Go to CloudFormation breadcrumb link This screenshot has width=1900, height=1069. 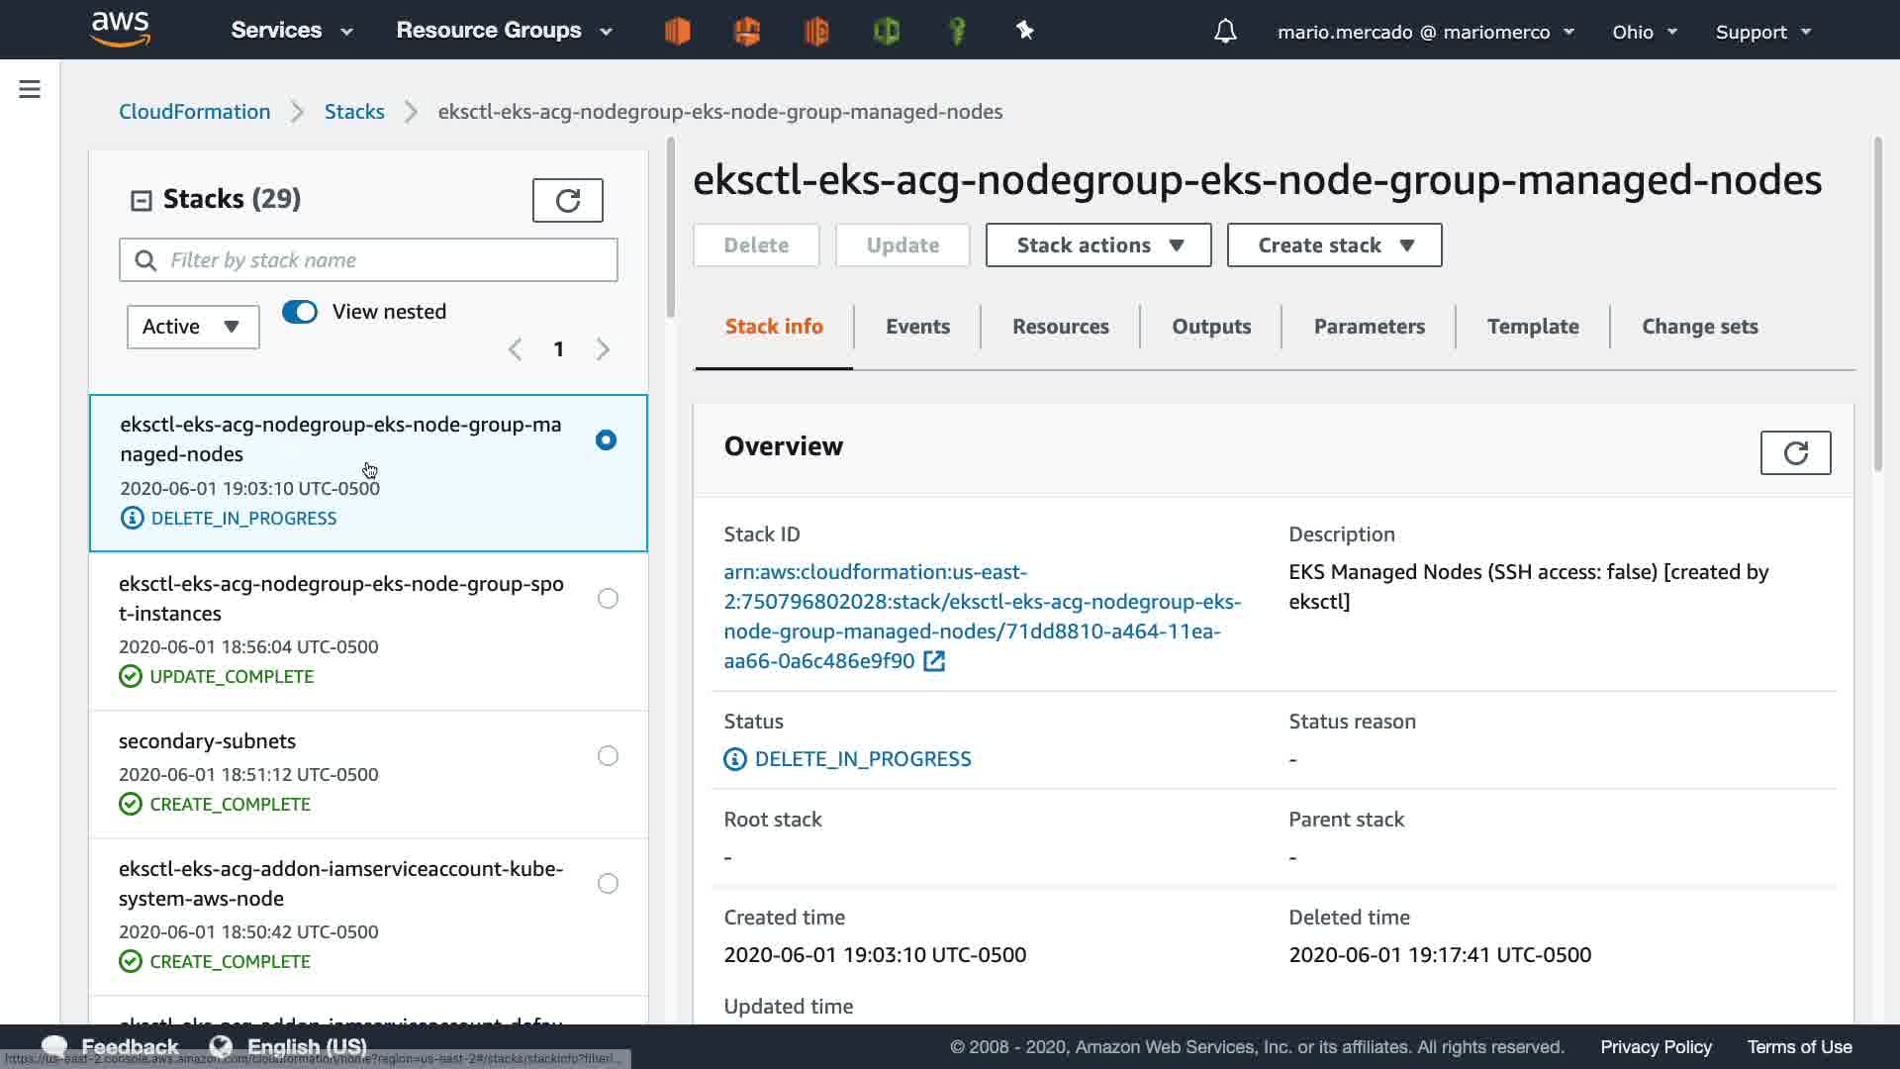[195, 112]
